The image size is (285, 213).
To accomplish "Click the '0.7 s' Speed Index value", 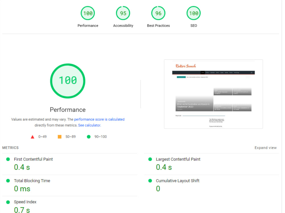I will 22,210.
